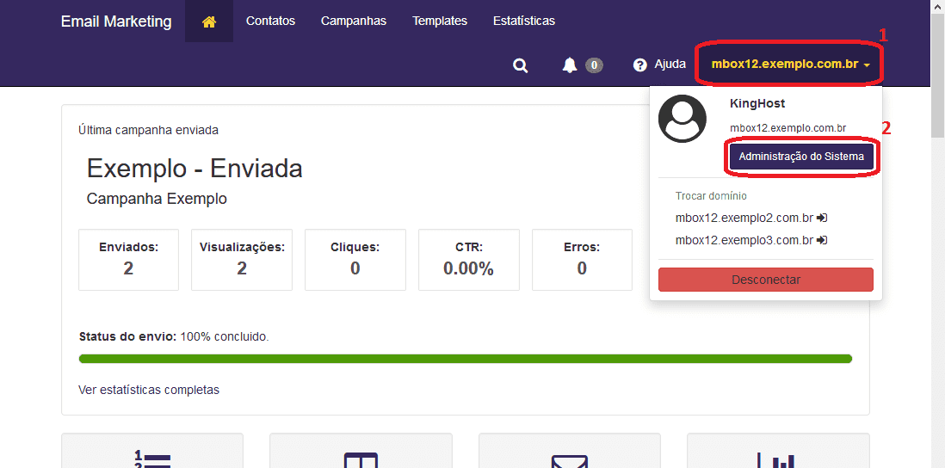Click the numbered list card icon
945x468 pixels.
tap(153, 459)
